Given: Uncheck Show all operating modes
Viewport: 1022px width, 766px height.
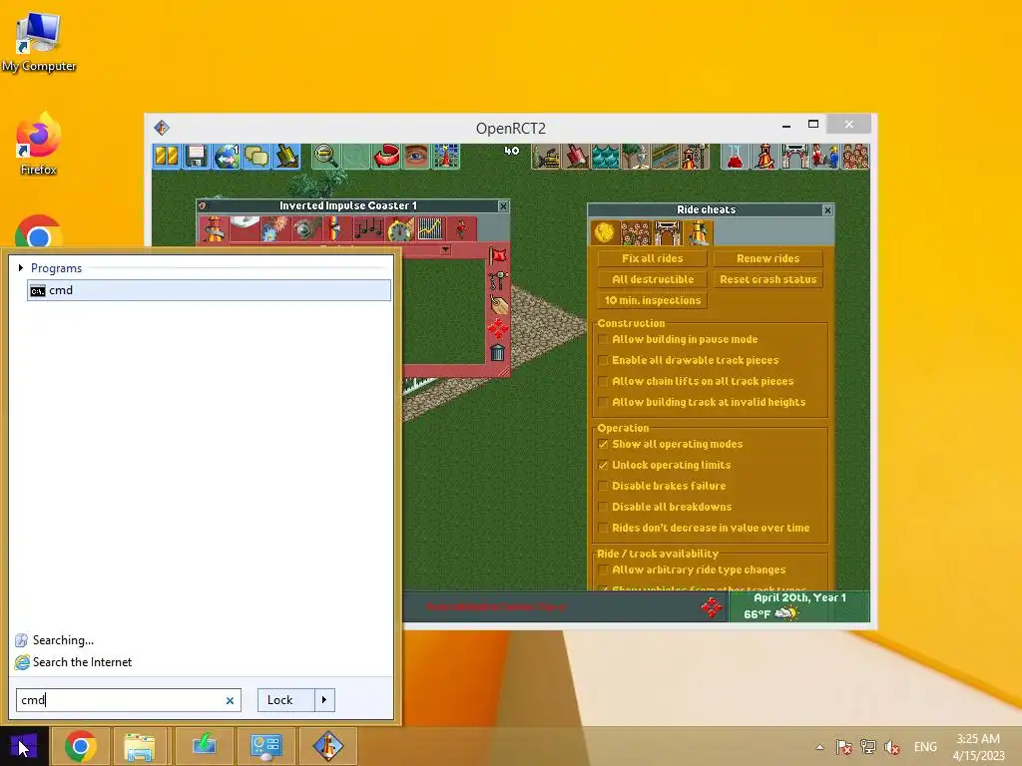Looking at the screenshot, I should point(603,444).
